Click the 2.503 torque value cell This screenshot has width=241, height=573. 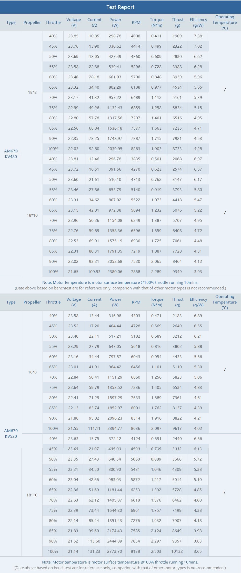156,551
